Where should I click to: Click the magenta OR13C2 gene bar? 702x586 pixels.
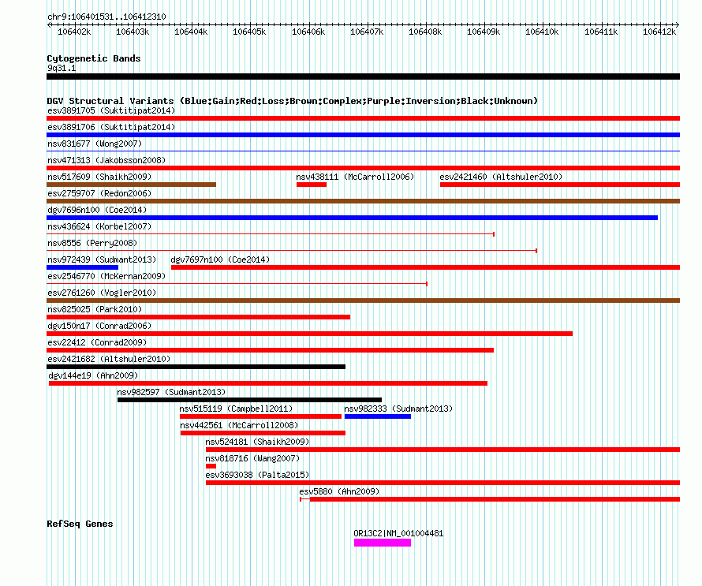pyautogui.click(x=383, y=543)
